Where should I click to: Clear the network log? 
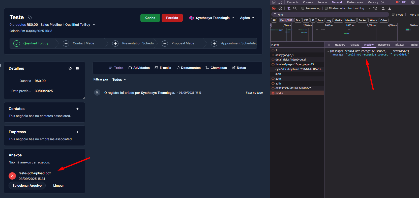click(280, 8)
